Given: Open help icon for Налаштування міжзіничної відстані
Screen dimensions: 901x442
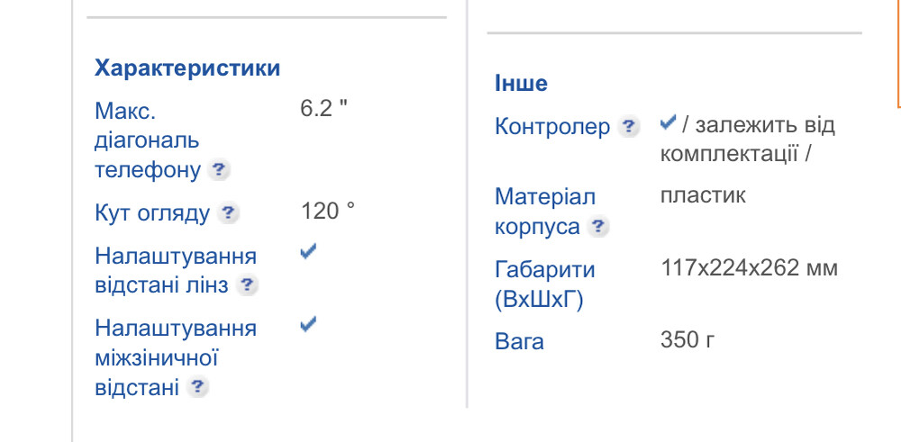Looking at the screenshot, I should pyautogui.click(x=198, y=387).
